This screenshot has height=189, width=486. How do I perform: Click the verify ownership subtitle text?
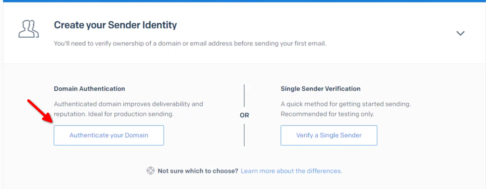pyautogui.click(x=190, y=43)
